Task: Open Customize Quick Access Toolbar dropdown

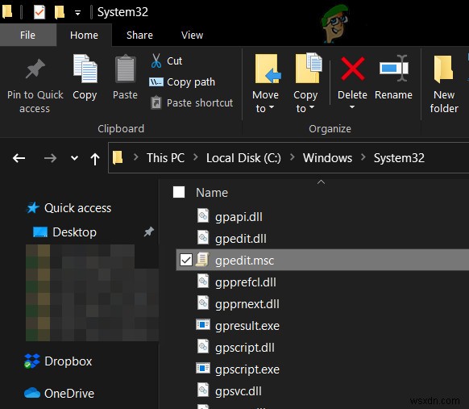Action: coord(78,13)
